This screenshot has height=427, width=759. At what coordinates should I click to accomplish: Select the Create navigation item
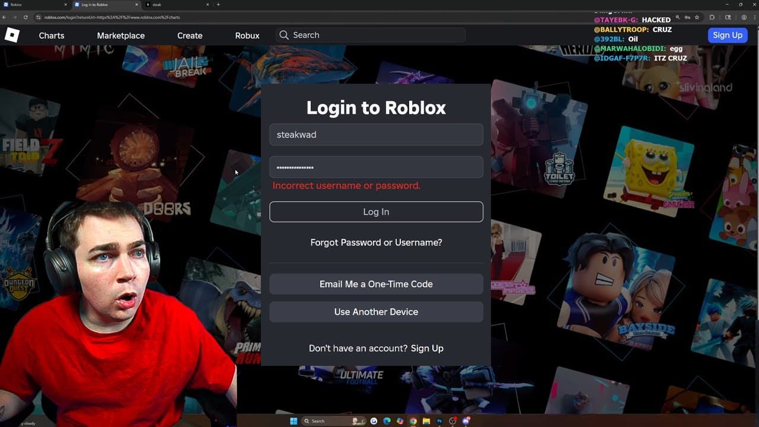pos(189,35)
